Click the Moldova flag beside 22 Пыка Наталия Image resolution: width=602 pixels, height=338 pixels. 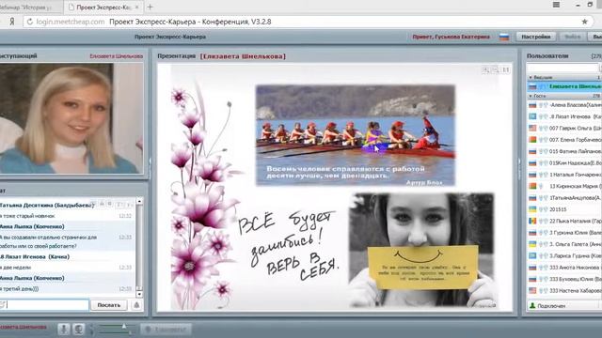coord(532,221)
